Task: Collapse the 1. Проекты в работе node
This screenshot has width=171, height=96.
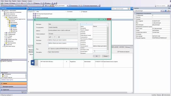Action: (x=5, y=17)
